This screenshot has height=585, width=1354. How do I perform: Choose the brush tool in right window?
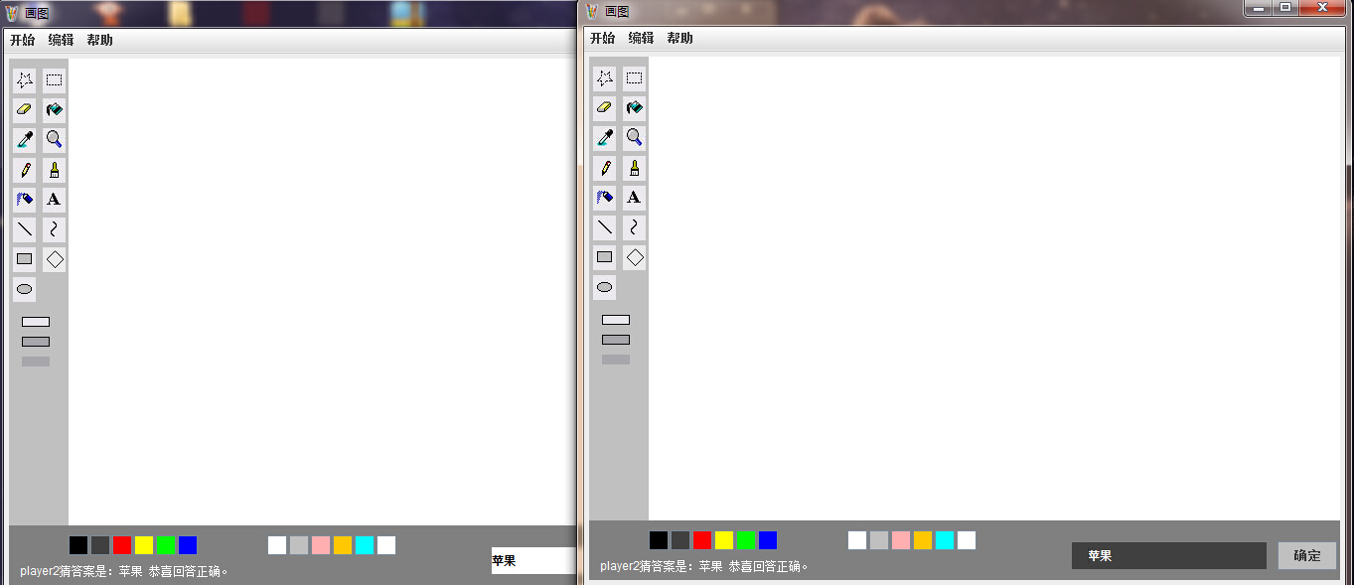(x=634, y=168)
